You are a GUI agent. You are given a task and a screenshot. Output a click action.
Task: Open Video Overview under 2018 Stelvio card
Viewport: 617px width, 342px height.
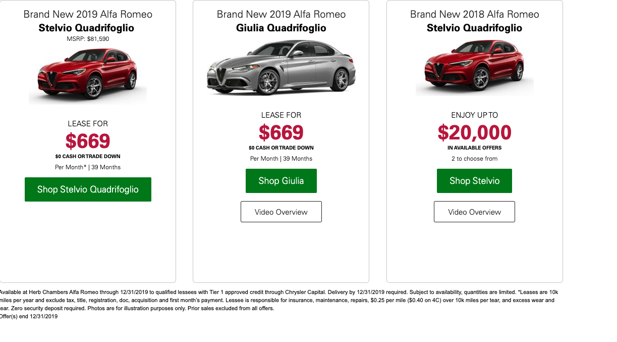click(x=474, y=212)
